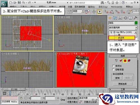This screenshot has height=105, width=140.
Task: Click the key tangent curve icon
Action: pyautogui.click(x=81, y=102)
